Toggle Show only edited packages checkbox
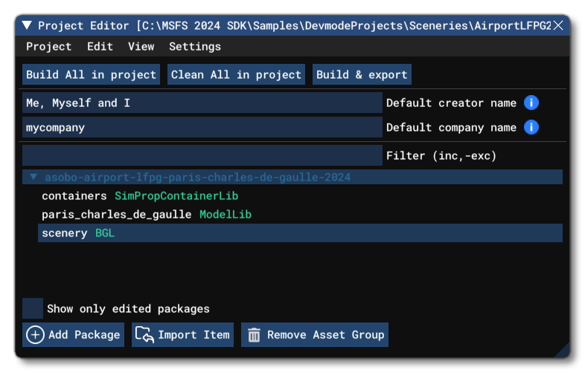 [33, 308]
